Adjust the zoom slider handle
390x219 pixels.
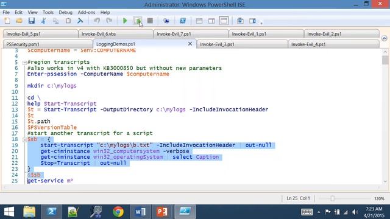(x=333, y=198)
